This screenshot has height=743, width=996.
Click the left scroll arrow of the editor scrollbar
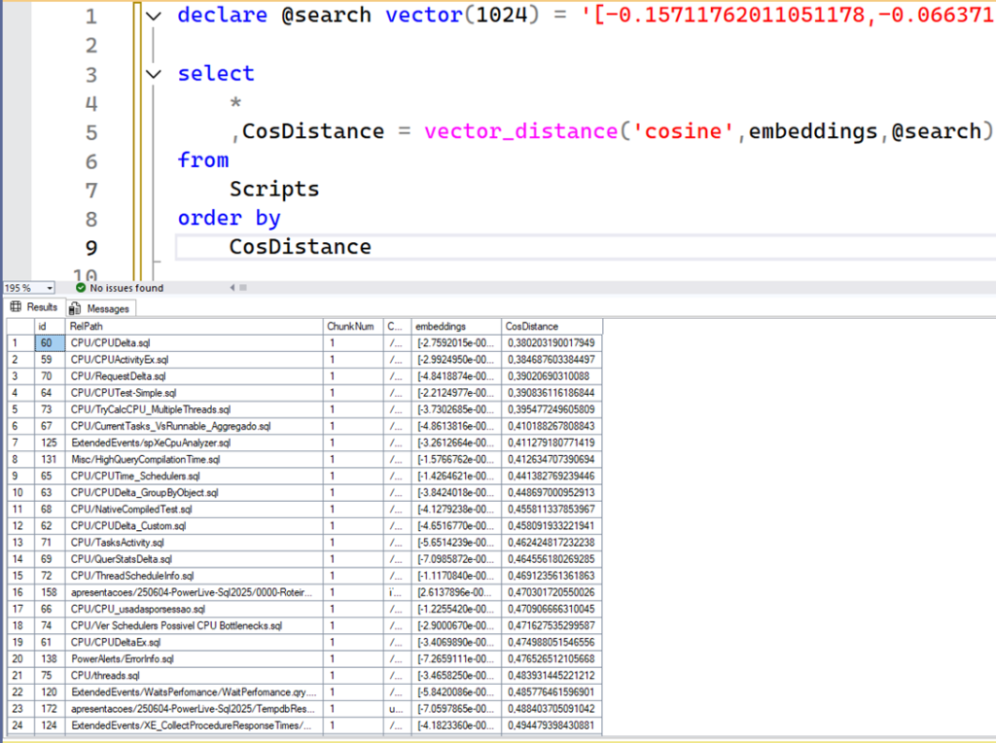click(231, 288)
